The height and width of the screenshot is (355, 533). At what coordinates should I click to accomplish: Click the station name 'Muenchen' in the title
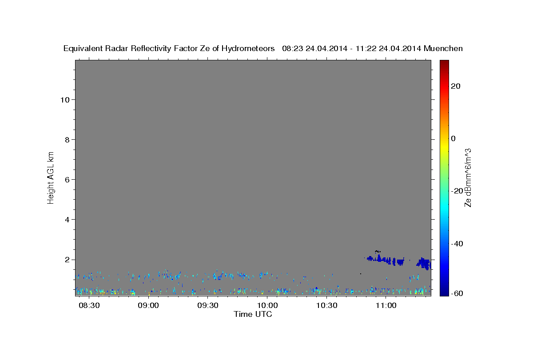(x=443, y=49)
